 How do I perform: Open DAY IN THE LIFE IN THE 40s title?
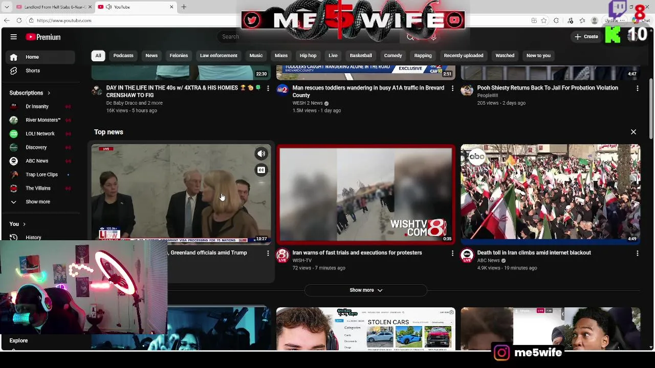click(x=184, y=91)
